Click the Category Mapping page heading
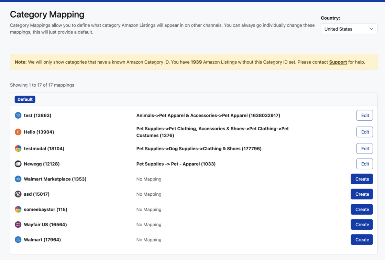 [47, 14]
